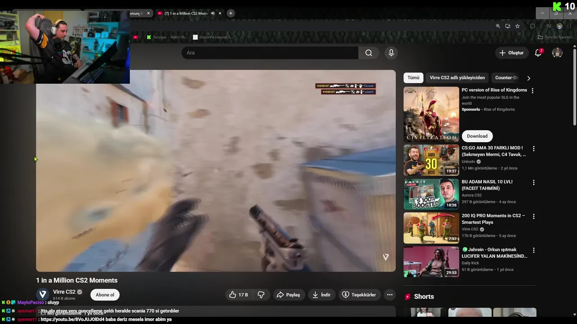
Task: Bookmark this page with the star icon
Action: tap(517, 26)
